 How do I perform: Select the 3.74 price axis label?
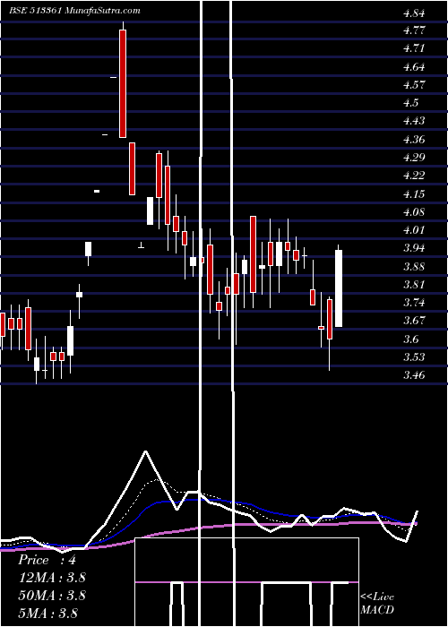[414, 303]
